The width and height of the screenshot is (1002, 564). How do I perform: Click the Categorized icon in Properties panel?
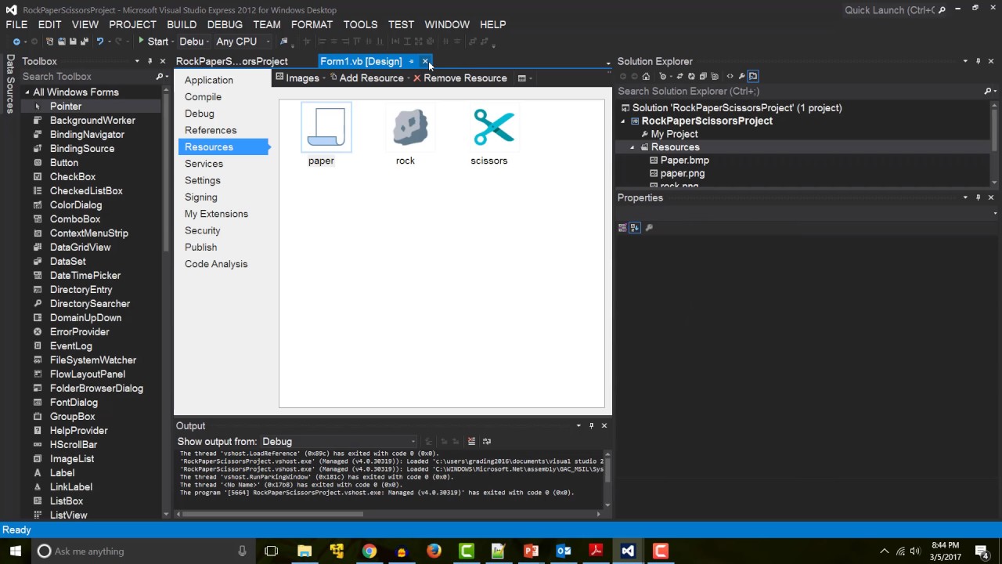pos(622,227)
